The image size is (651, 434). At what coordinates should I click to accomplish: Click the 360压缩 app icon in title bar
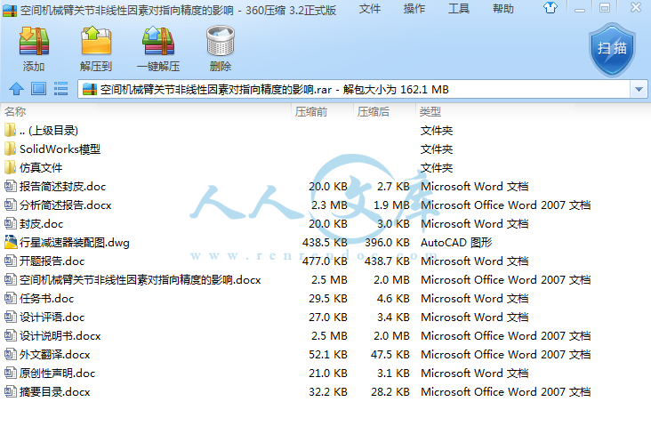tap(10, 10)
